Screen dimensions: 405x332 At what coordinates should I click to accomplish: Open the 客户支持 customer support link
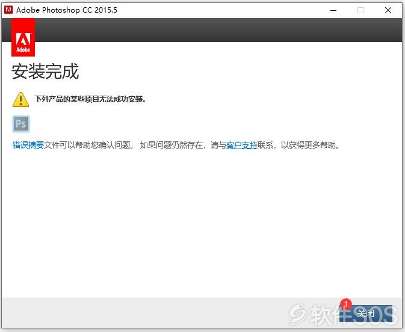(241, 145)
